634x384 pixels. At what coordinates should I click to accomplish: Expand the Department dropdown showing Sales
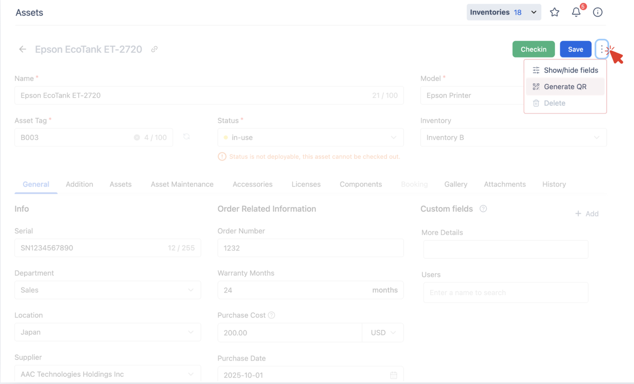tap(107, 290)
